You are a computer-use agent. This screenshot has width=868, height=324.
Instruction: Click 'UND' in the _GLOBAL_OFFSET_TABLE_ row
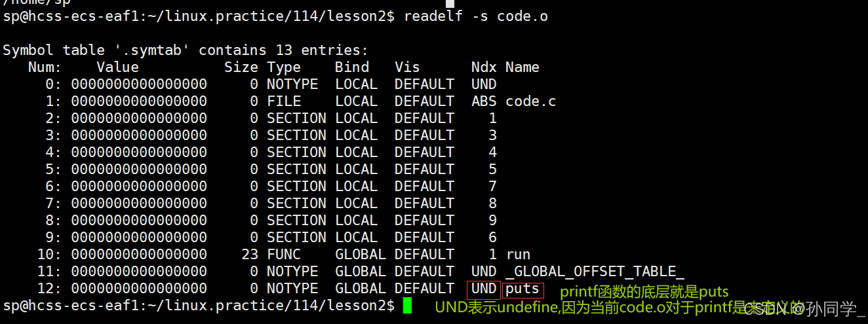coord(484,272)
